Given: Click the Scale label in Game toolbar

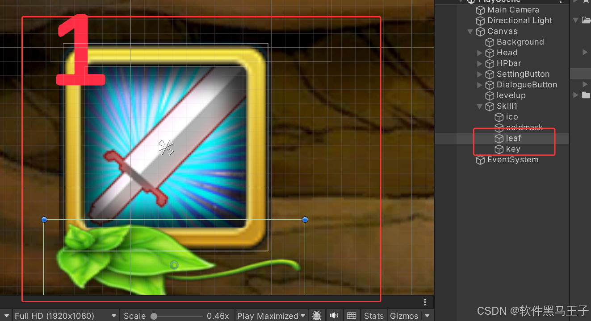Looking at the screenshot, I should coord(134,316).
